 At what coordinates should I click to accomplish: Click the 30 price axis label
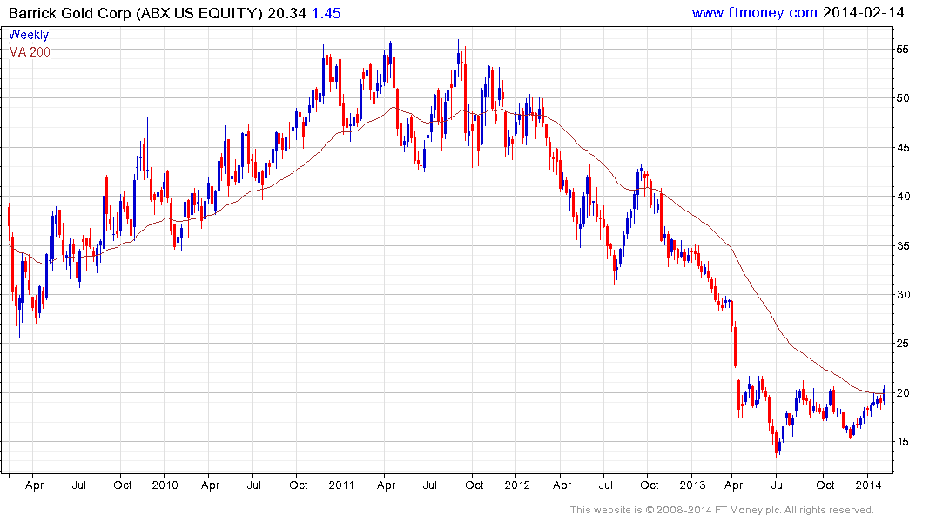[x=903, y=295]
